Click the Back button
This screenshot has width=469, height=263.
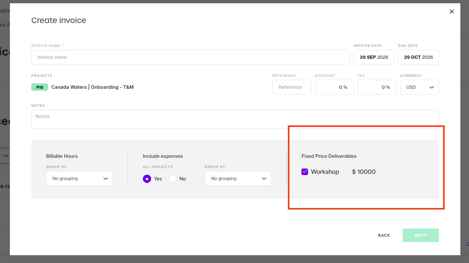384,235
